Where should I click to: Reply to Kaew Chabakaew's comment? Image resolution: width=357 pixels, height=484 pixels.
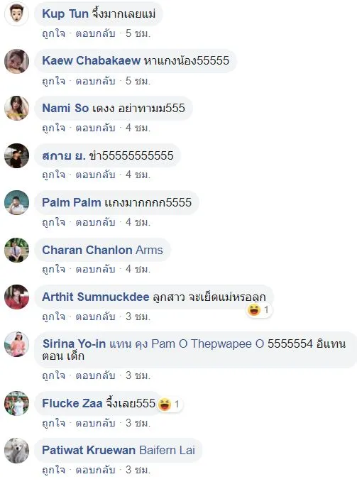tap(95, 81)
